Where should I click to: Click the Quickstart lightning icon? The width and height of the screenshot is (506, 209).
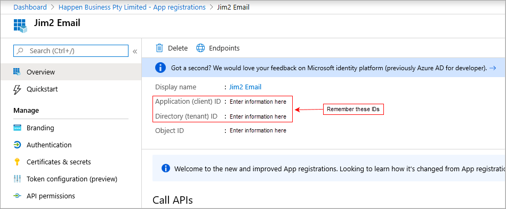point(17,89)
